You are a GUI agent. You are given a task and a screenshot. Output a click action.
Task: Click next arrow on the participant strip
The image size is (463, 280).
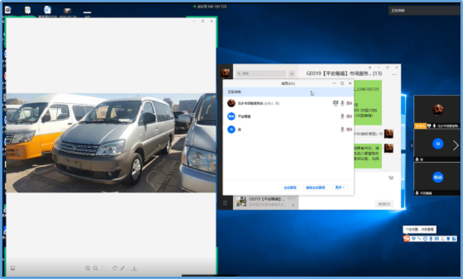point(456,145)
